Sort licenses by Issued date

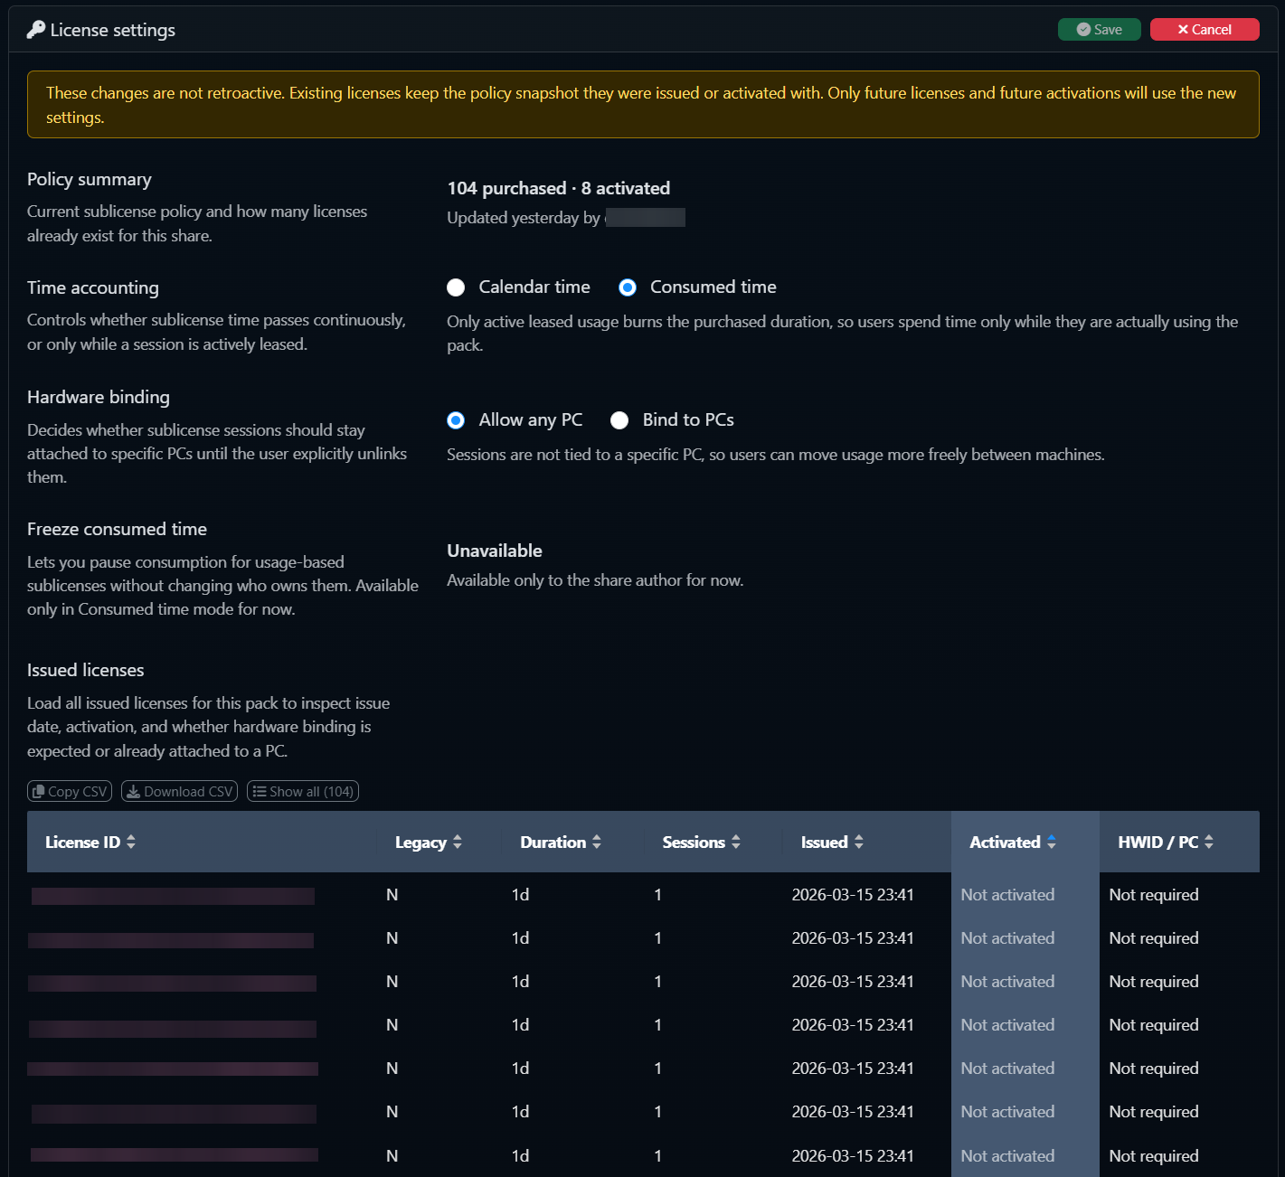click(x=862, y=842)
